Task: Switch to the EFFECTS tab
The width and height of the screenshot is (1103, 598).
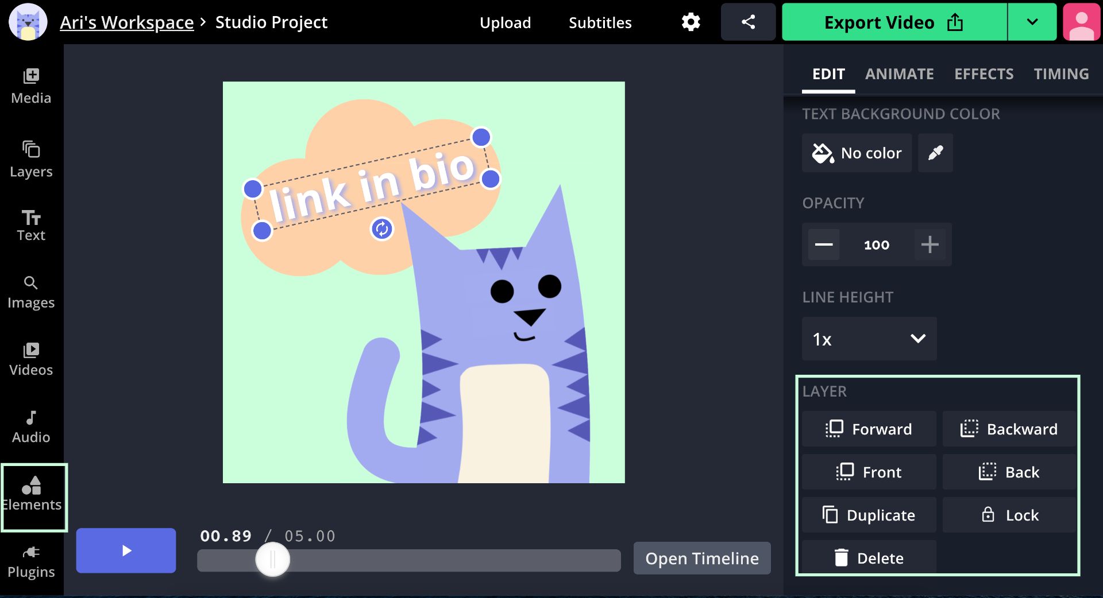Action: [984, 74]
